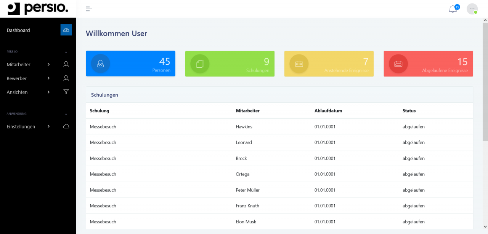
Task: Click the yellow Anstehende Ereignisse card
Action: [x=329, y=64]
